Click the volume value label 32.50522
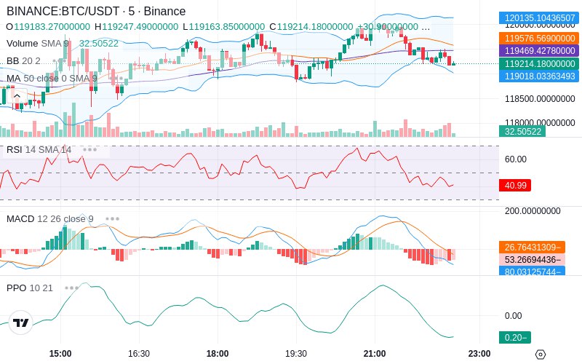 [x=522, y=132]
